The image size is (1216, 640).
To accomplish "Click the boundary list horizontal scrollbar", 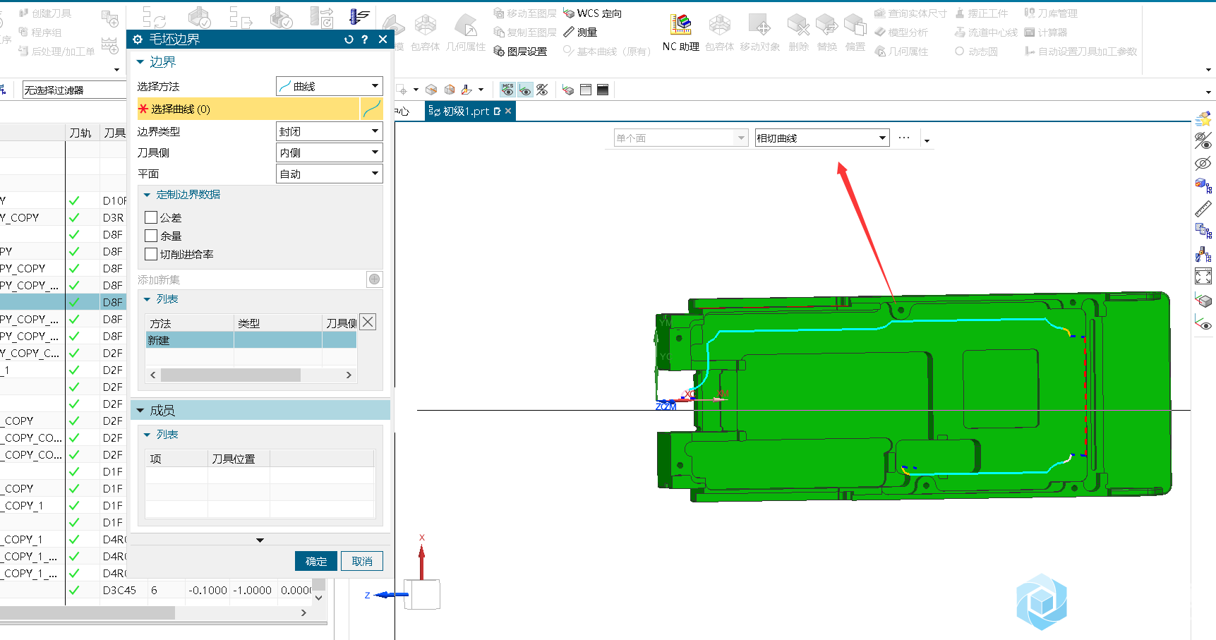I will coord(230,375).
